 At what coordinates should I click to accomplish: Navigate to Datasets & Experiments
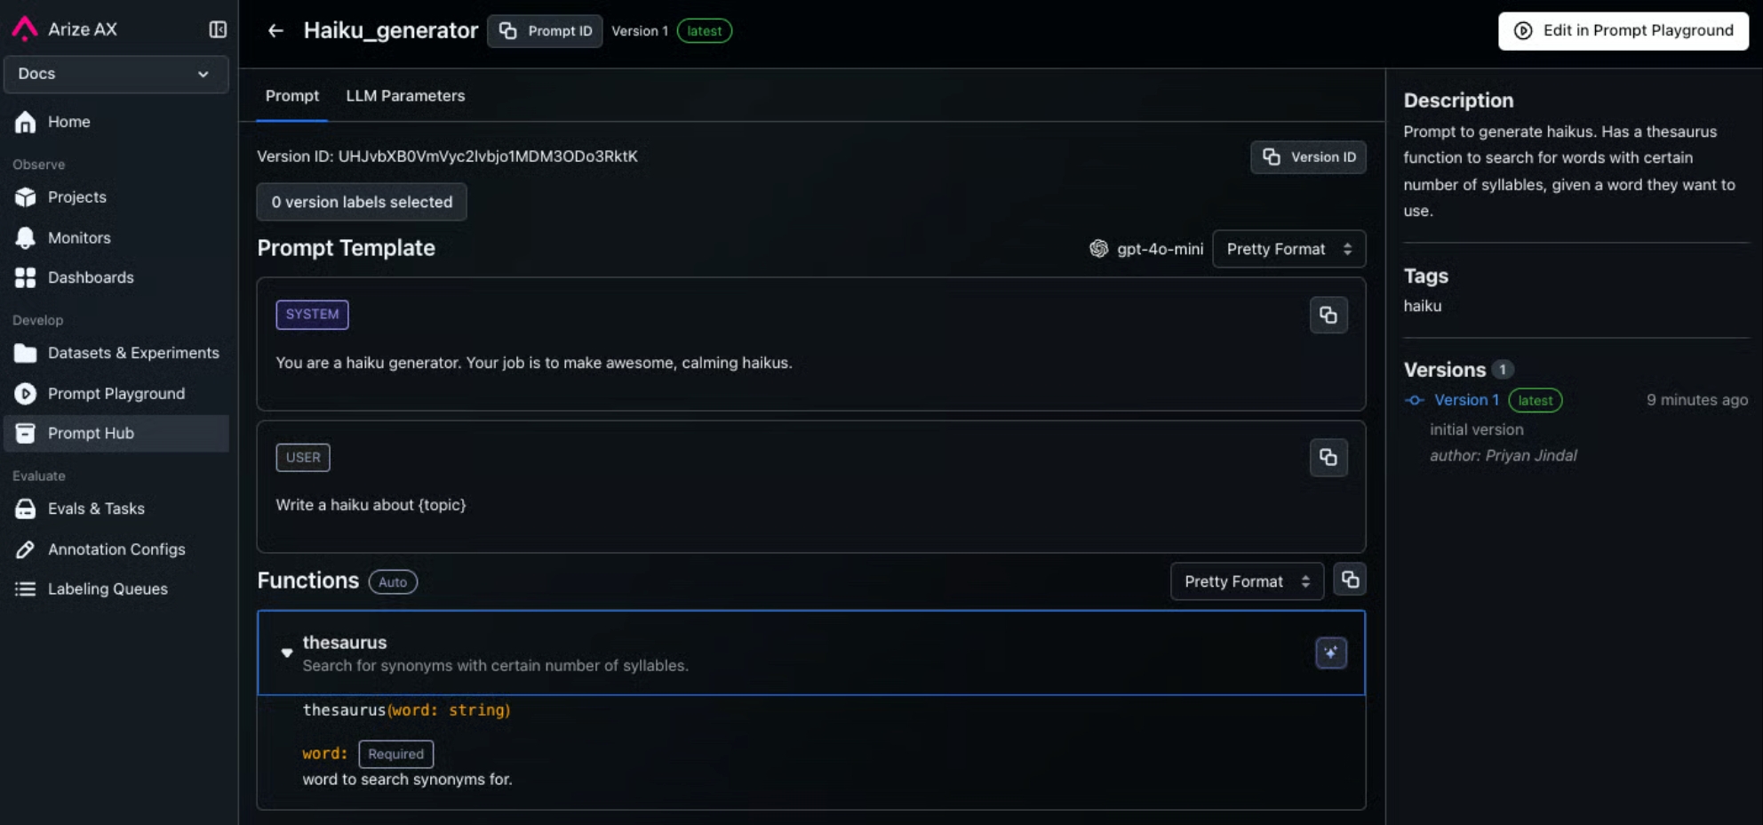(x=133, y=353)
